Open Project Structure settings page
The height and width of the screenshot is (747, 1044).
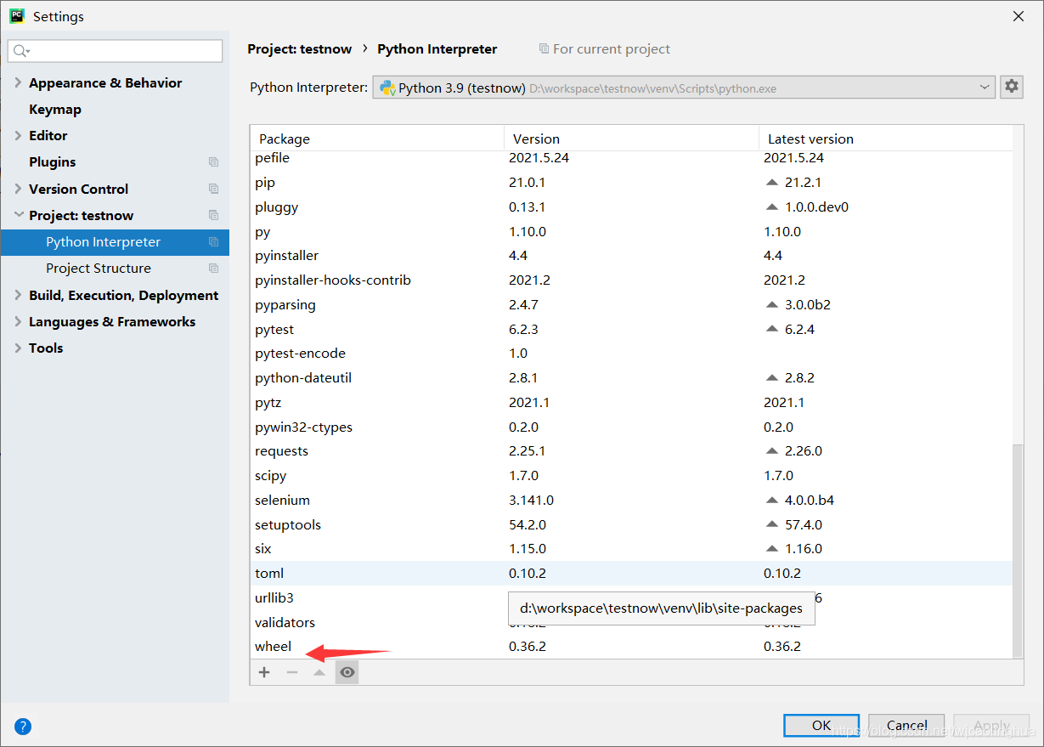[115, 268]
